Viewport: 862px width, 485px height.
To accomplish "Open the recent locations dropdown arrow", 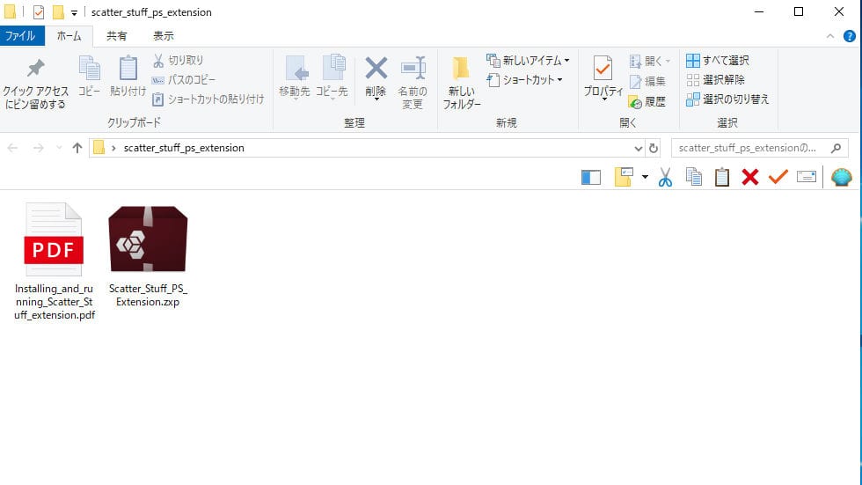I will pyautogui.click(x=59, y=148).
